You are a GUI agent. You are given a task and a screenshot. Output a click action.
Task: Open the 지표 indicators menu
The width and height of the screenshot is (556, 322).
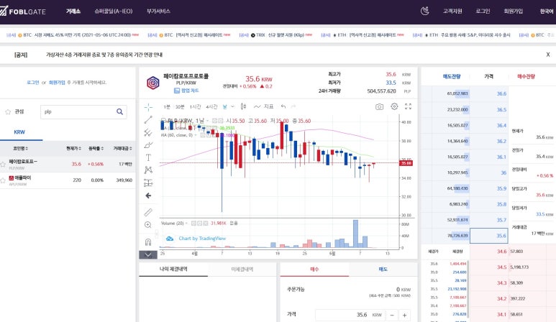pyautogui.click(x=263, y=106)
